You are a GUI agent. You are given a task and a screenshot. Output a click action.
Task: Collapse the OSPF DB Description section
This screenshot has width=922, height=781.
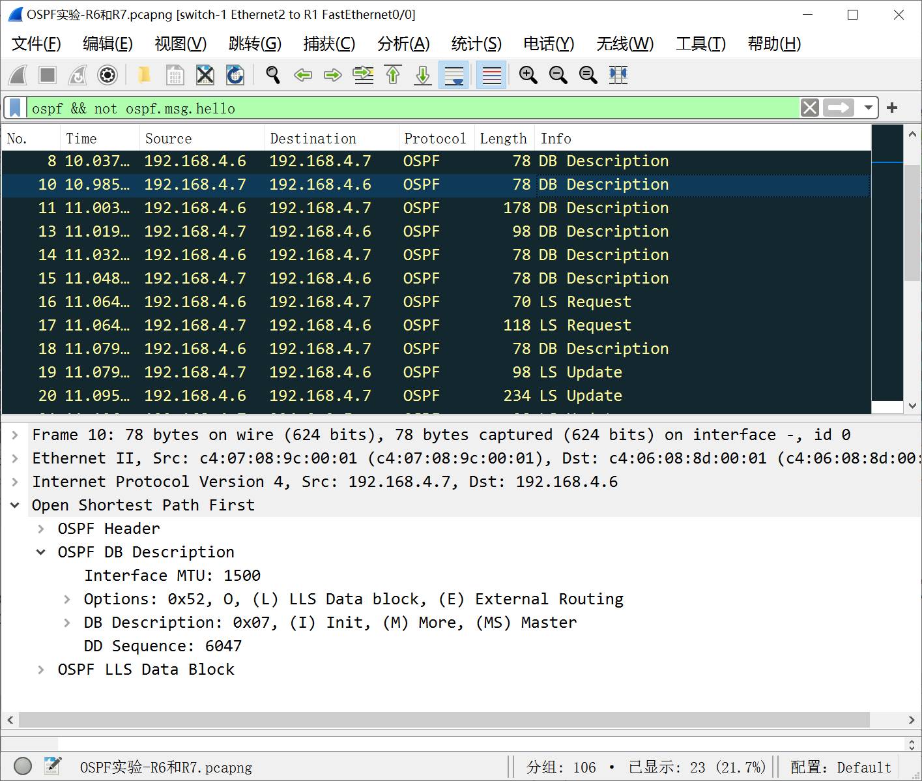tap(41, 552)
